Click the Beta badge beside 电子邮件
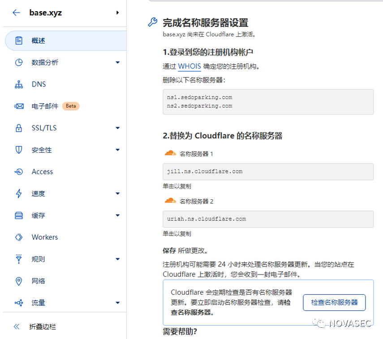This screenshot has height=339, width=383. tap(71, 106)
